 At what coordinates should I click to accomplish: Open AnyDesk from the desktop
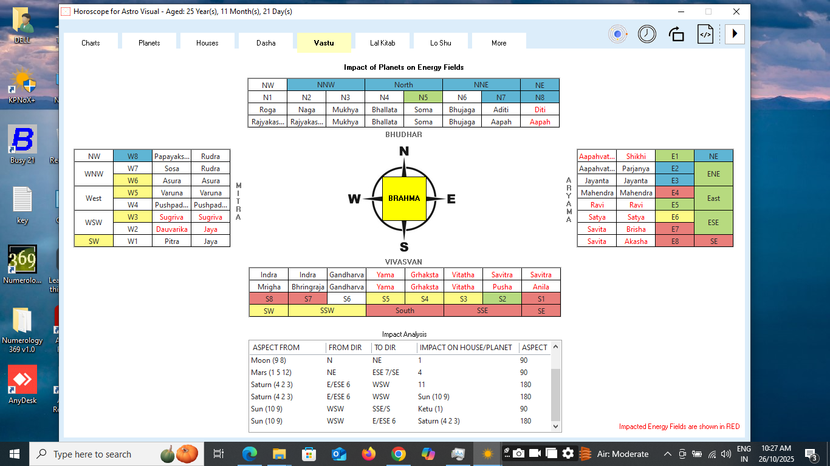tap(22, 385)
